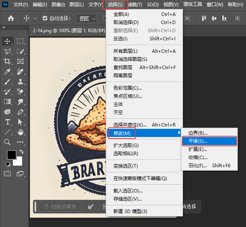Select the Eraser tool
Screen dimensions: 246x227
point(20,92)
